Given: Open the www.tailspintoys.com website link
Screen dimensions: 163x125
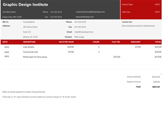Looking at the screenshot, I should [85, 17].
